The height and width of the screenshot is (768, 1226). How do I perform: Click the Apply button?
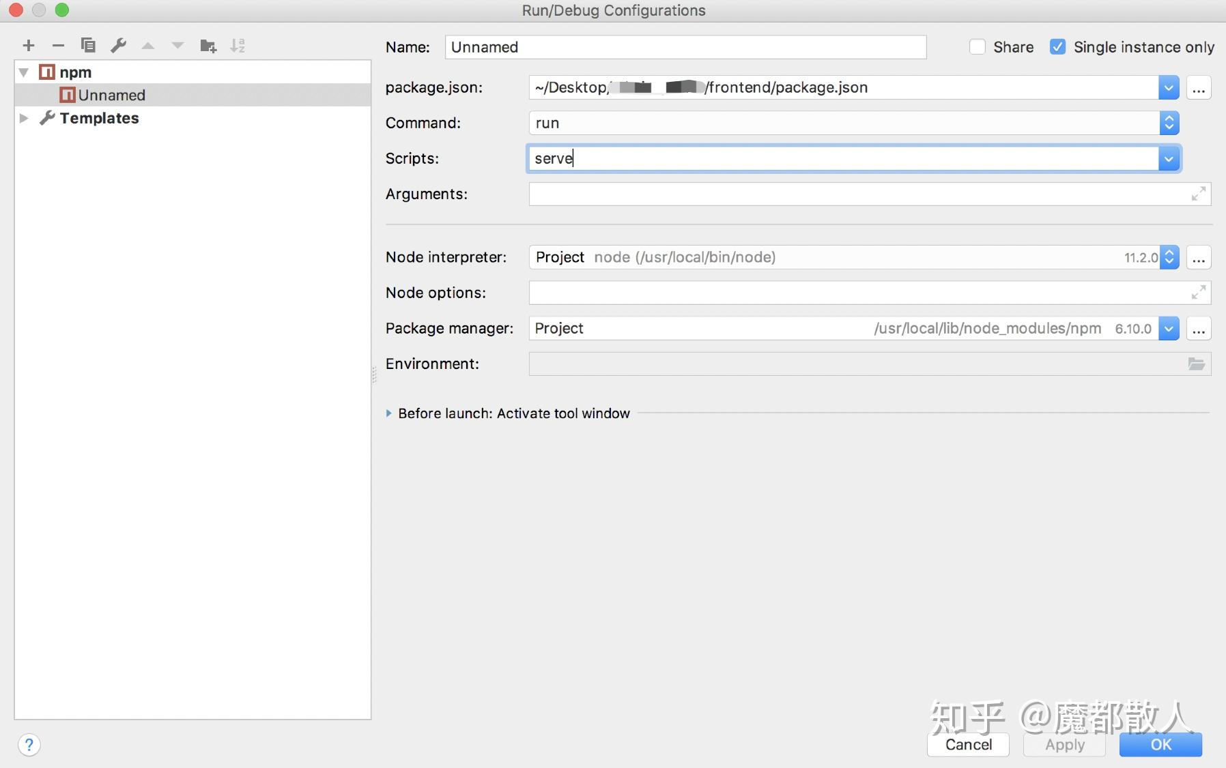click(x=1064, y=745)
